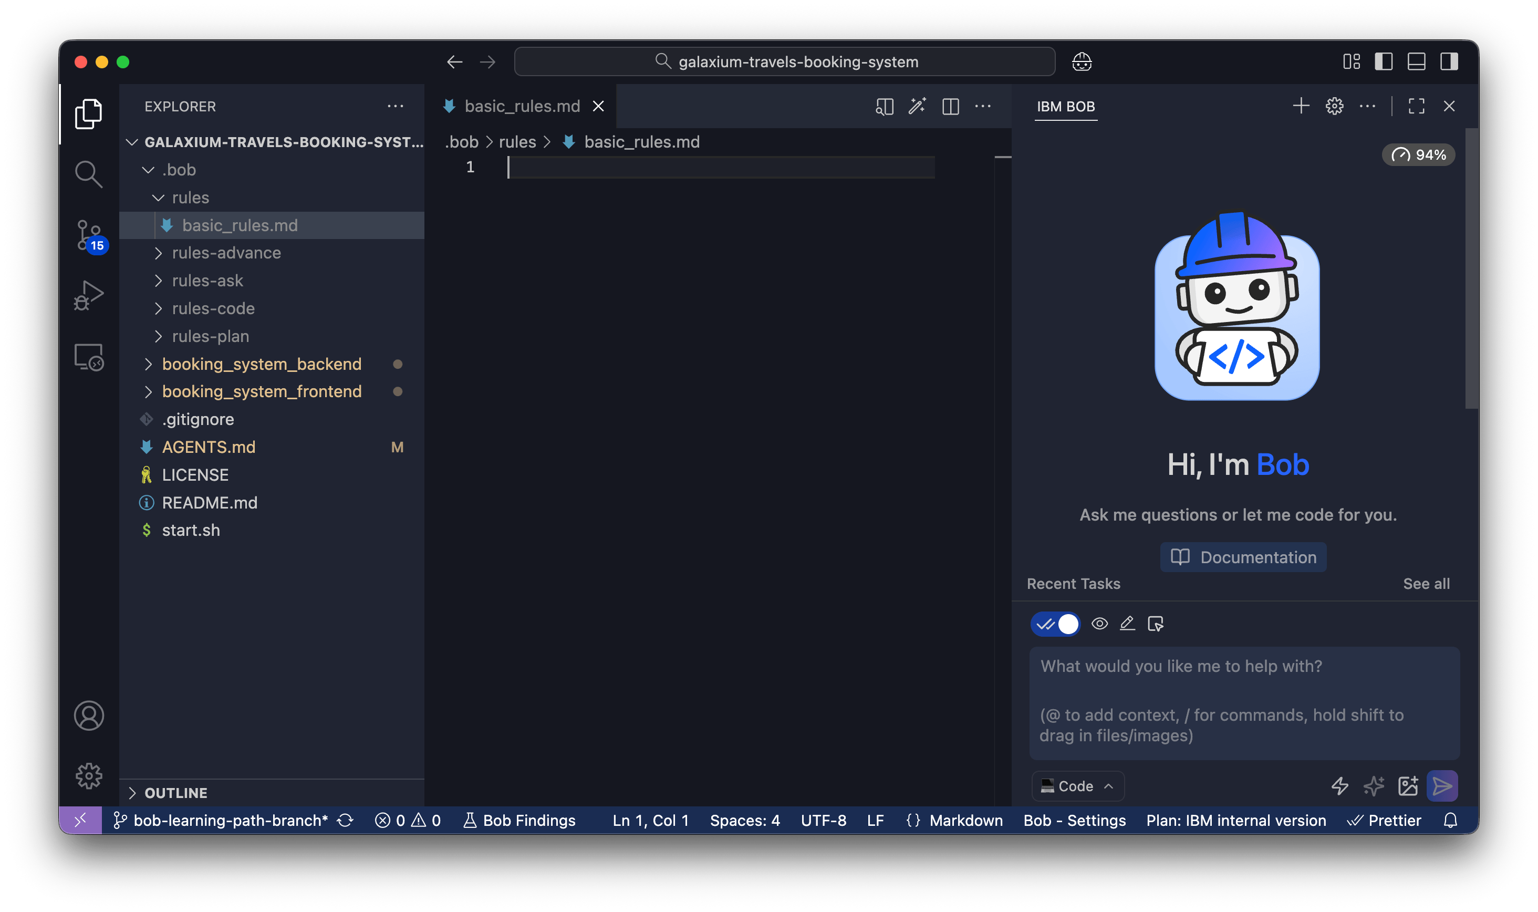Click See all recent tasks link
The image size is (1538, 912).
(x=1426, y=584)
